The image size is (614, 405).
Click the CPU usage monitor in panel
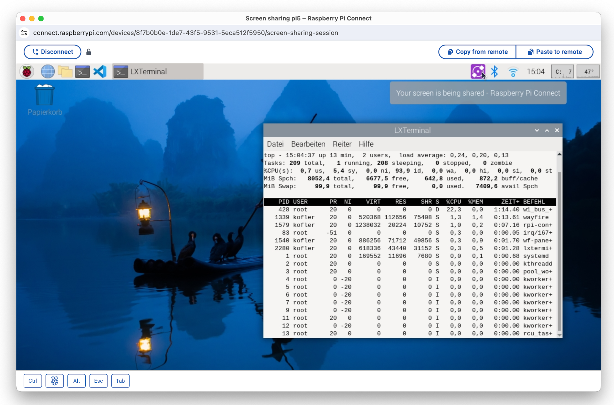(x=563, y=71)
